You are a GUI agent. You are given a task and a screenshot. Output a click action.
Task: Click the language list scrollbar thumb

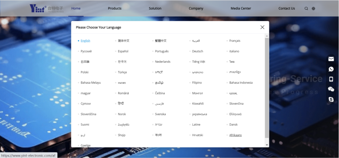coord(267,87)
